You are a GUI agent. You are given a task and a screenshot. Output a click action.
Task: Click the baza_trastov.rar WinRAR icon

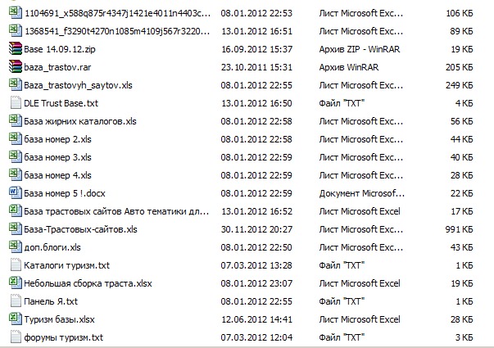tap(16, 67)
